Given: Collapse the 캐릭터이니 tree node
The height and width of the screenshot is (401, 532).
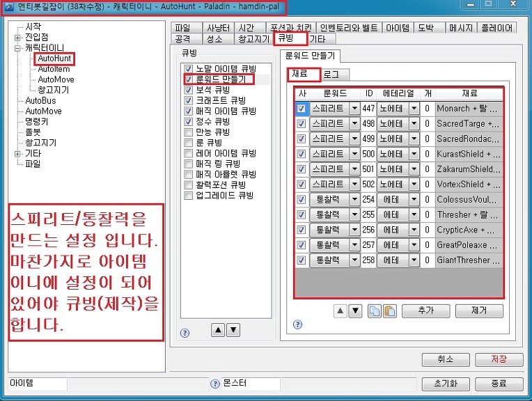Looking at the screenshot, I should click(17, 48).
